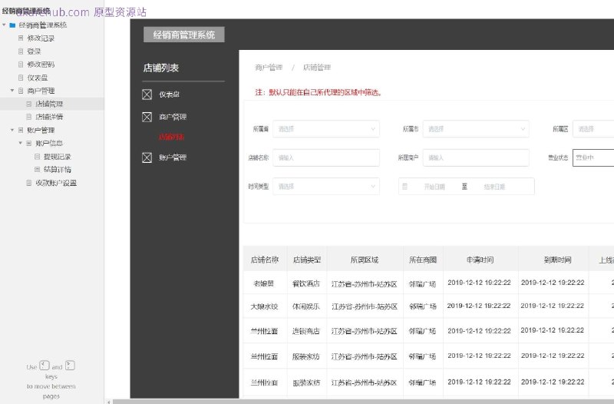Open the 营业状态 dropdown showing 营业中

[x=593, y=157]
